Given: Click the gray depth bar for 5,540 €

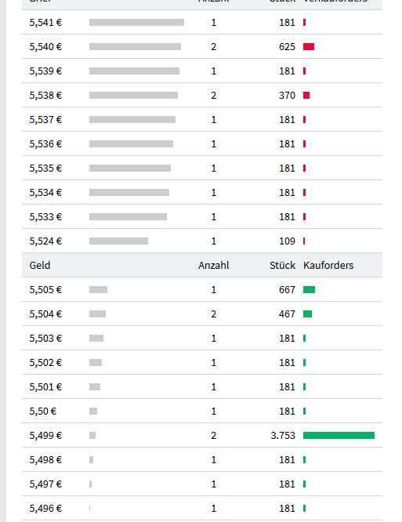Looking at the screenshot, I should [135, 46].
